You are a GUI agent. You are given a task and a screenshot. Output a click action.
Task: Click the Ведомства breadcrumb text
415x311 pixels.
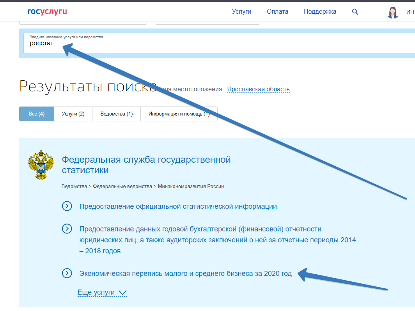tap(74, 187)
